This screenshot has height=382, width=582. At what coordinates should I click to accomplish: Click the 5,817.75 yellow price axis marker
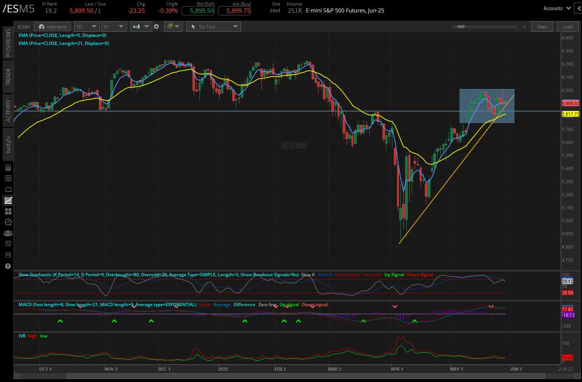coord(571,114)
